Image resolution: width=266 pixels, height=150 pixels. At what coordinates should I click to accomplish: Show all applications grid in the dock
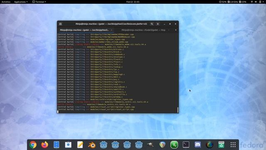pyautogui.click(x=233, y=145)
